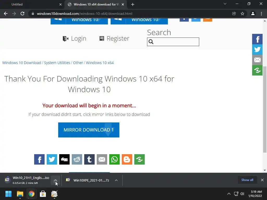
Task: Open the Login link
Action: [74, 39]
